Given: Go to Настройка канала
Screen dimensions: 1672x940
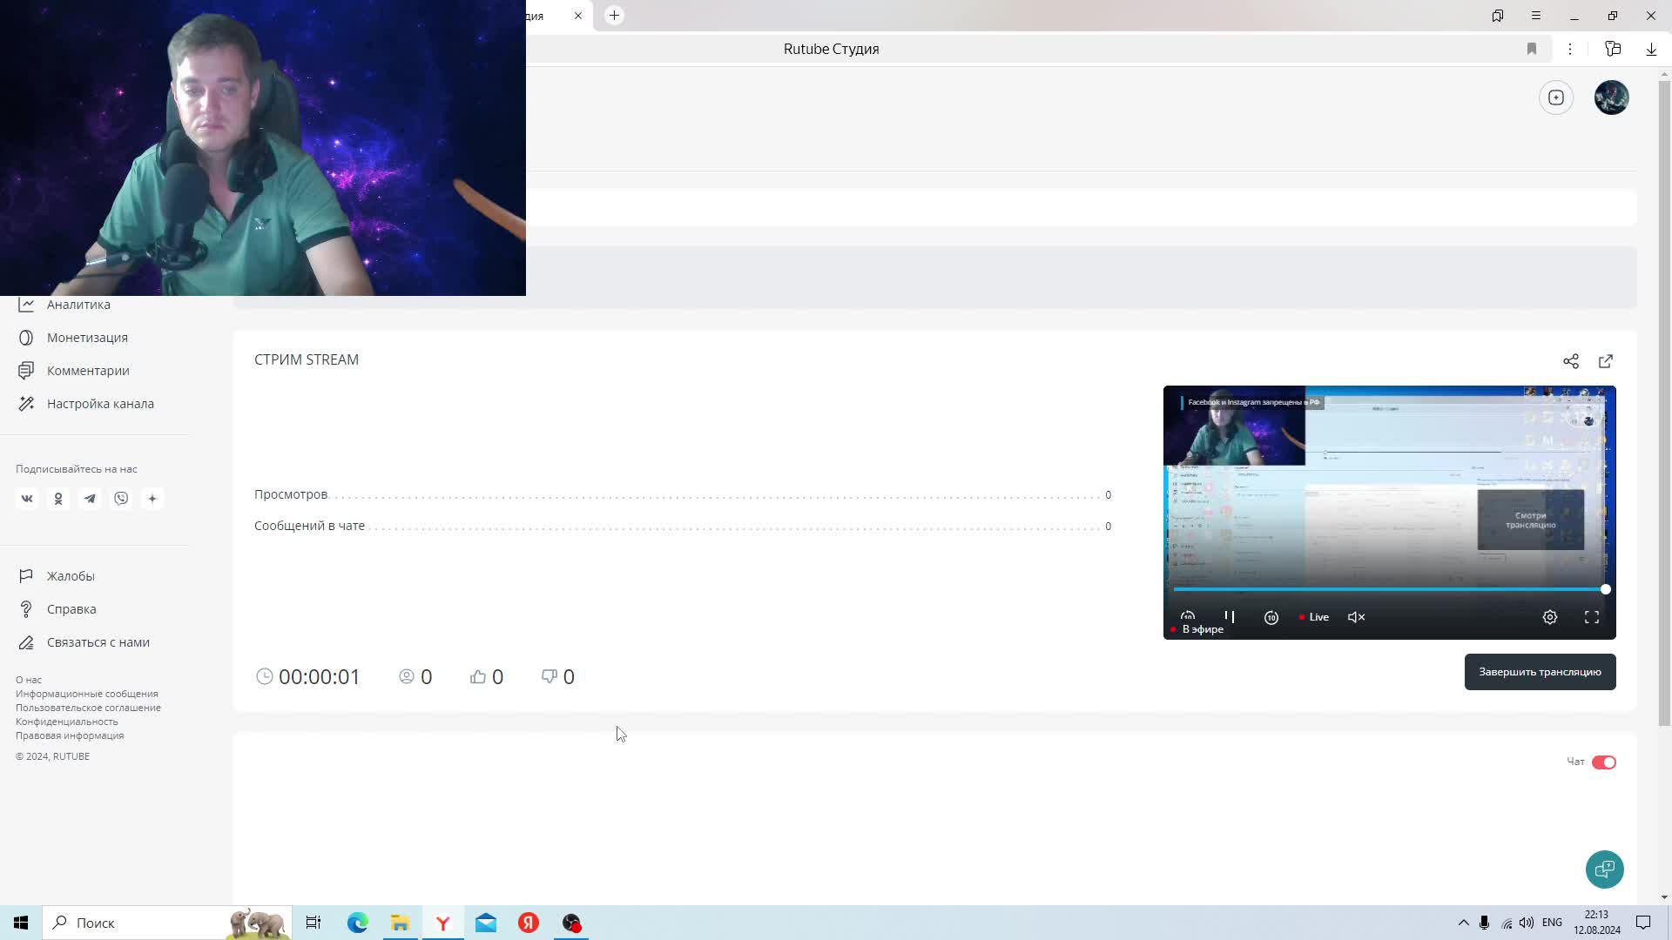Looking at the screenshot, I should (x=100, y=404).
